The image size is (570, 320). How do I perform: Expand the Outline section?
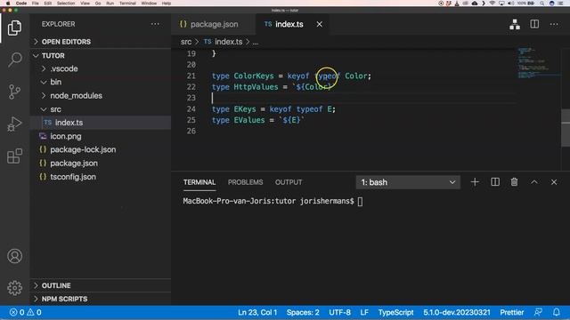101,285
